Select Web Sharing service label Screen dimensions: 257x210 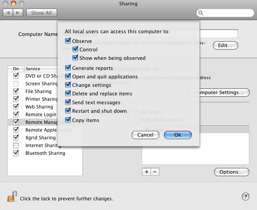click(x=39, y=107)
